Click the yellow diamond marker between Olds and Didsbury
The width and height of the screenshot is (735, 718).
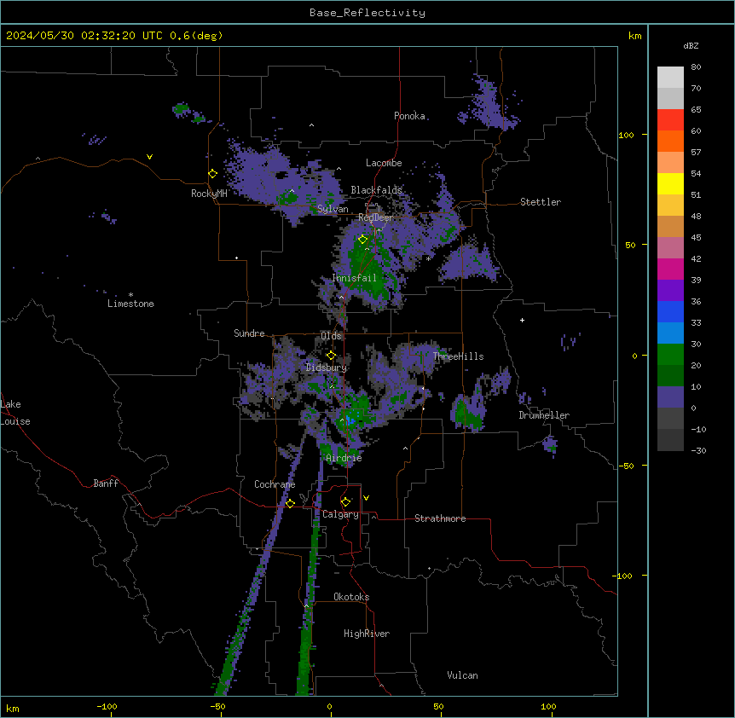point(332,356)
